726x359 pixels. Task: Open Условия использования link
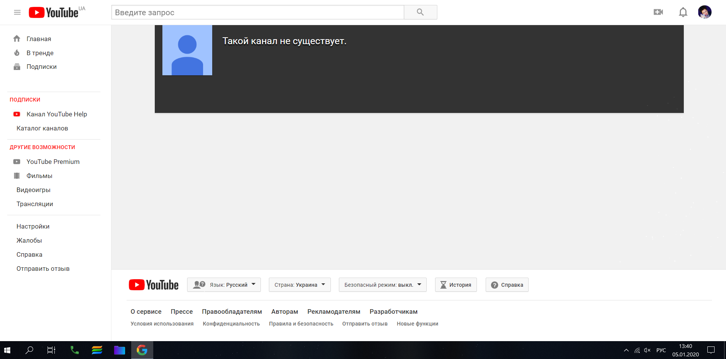tap(162, 324)
